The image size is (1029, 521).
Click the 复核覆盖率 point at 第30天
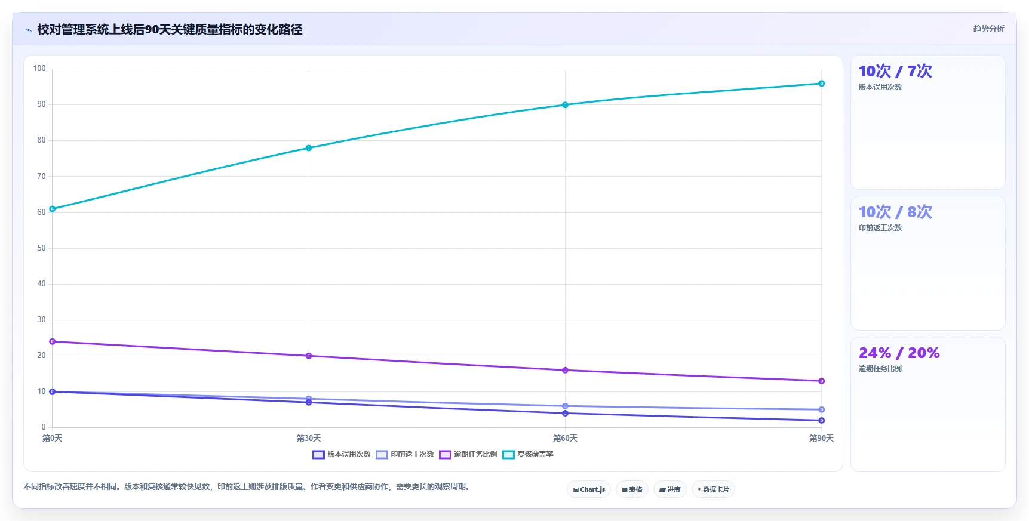[x=309, y=148]
